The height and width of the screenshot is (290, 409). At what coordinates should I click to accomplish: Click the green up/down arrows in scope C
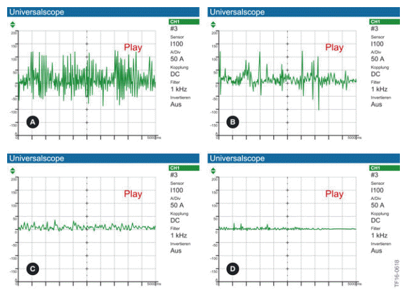[12, 171]
